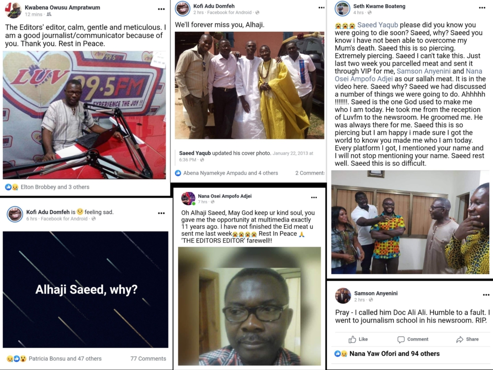
Task: Open Kwabena Owusu Ampratwum profile name
Action: [62, 8]
